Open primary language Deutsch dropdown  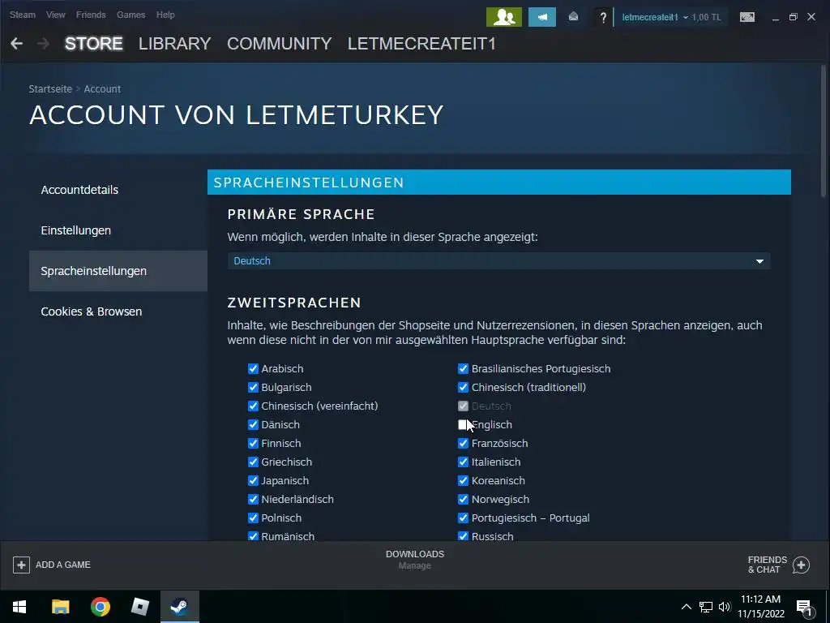[498, 260]
